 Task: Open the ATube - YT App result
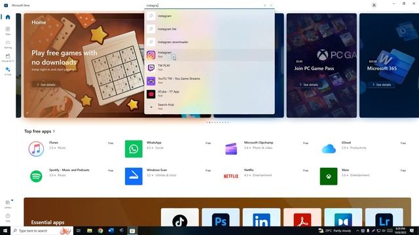tap(209, 94)
